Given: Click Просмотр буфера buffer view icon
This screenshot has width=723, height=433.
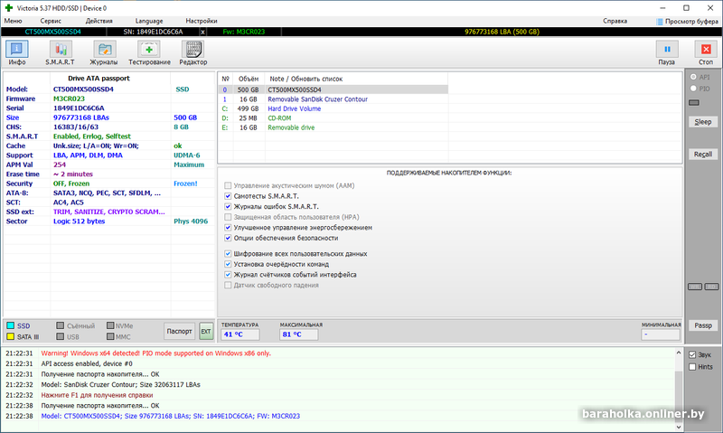Looking at the screenshot, I should point(660,20).
